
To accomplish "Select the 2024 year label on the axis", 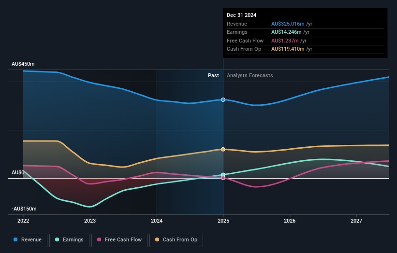I will [157, 221].
